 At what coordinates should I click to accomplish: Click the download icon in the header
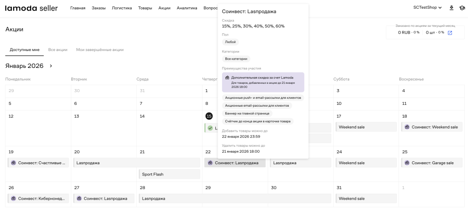click(x=452, y=8)
